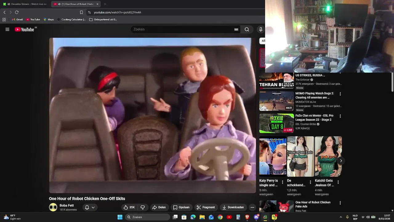The height and width of the screenshot is (222, 394).
Task: Open Calculator from taskbar
Action: (x=238, y=217)
